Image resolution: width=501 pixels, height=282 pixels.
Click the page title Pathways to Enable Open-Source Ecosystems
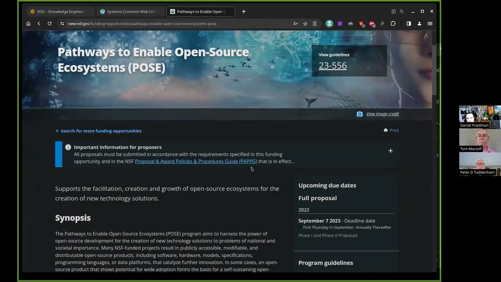click(x=153, y=60)
